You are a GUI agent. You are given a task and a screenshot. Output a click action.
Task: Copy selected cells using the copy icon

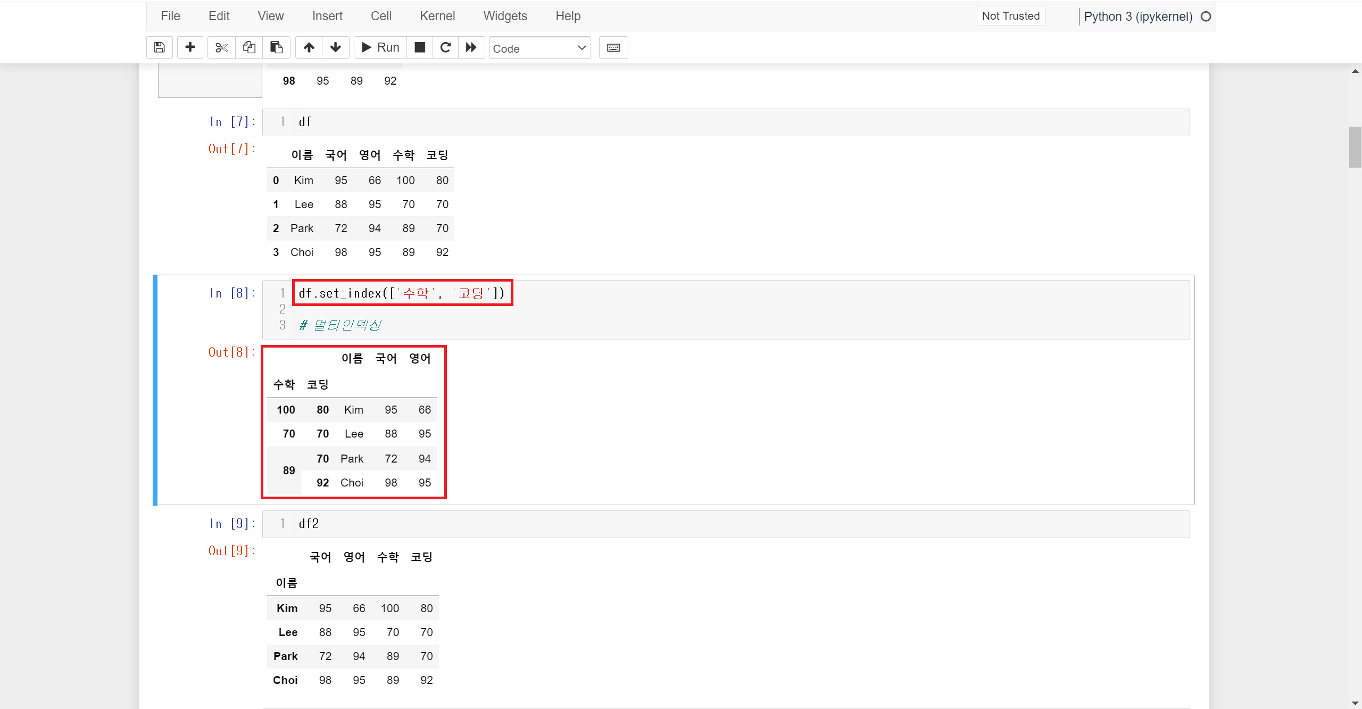click(x=249, y=47)
